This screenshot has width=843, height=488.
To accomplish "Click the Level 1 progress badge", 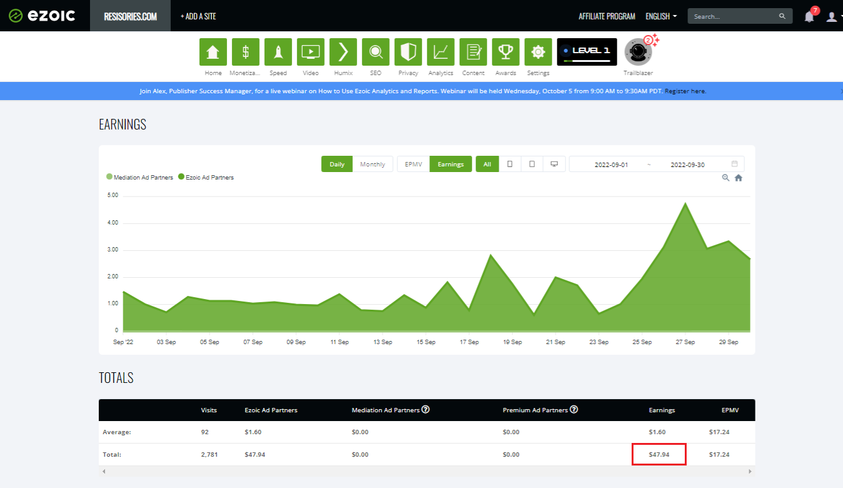I will pos(587,52).
